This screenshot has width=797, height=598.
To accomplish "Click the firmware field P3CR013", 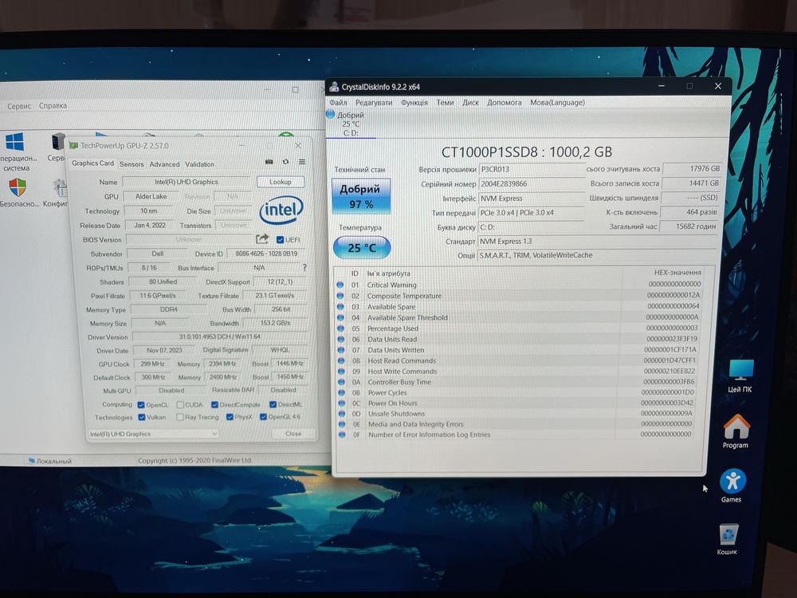I will pyautogui.click(x=531, y=169).
